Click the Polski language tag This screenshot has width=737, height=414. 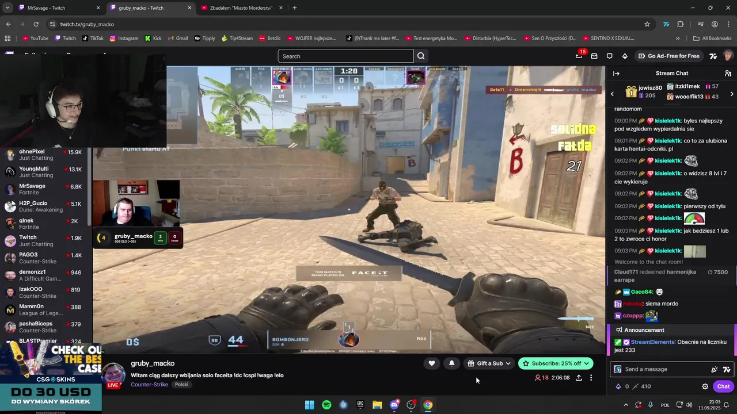181,385
